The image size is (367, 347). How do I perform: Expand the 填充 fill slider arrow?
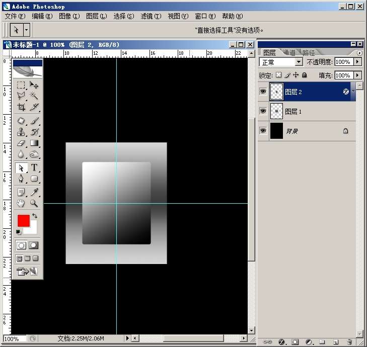[x=357, y=75]
